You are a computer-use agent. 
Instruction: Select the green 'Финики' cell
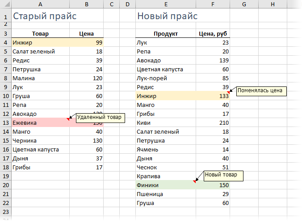pyautogui.click(x=166, y=185)
